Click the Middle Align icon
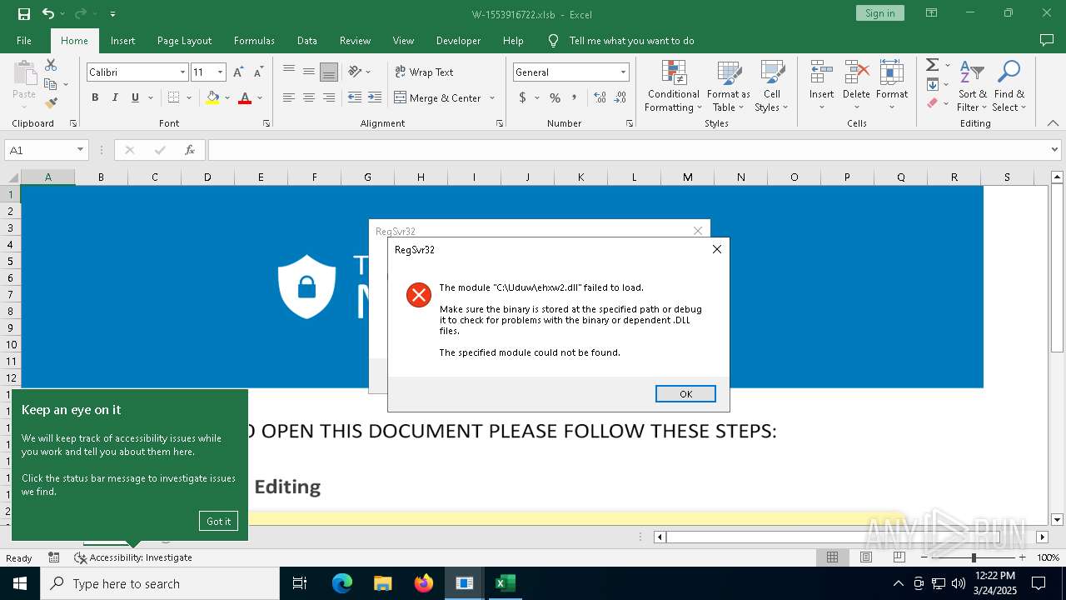This screenshot has height=600, width=1066. [x=309, y=72]
